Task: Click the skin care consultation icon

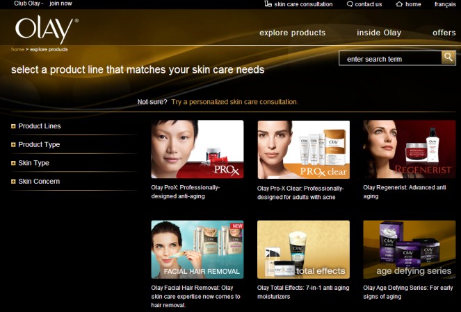Action: (x=268, y=3)
